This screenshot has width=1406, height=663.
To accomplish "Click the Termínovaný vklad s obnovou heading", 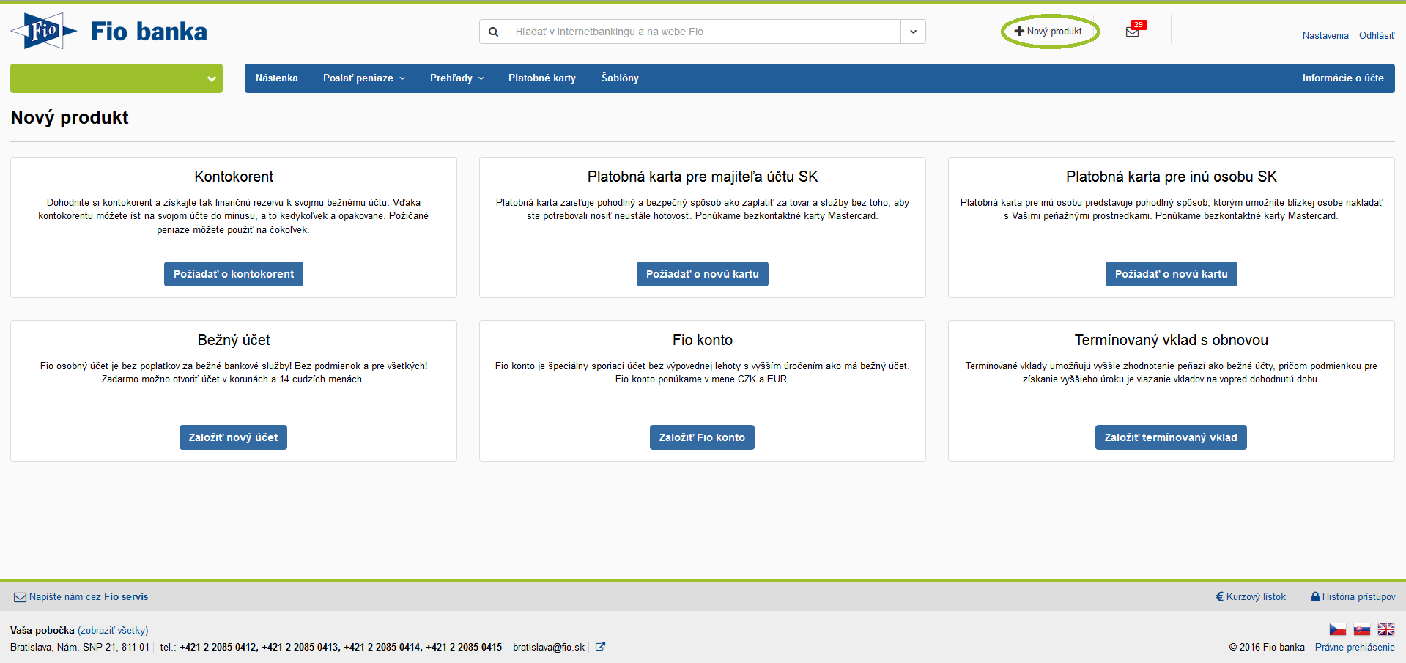I will click(1172, 340).
